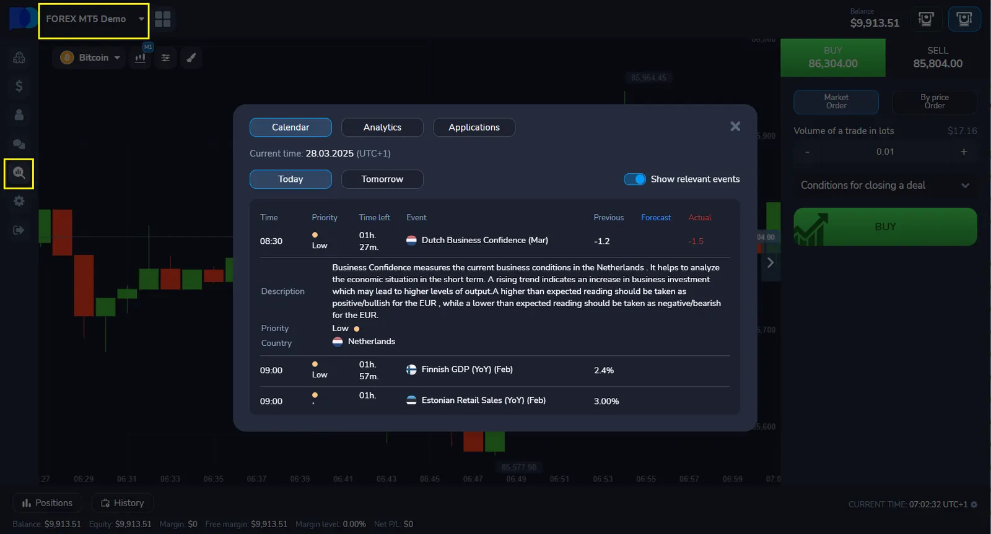991x534 pixels.
Task: Increase trade volume with plus button
Action: 963,152
